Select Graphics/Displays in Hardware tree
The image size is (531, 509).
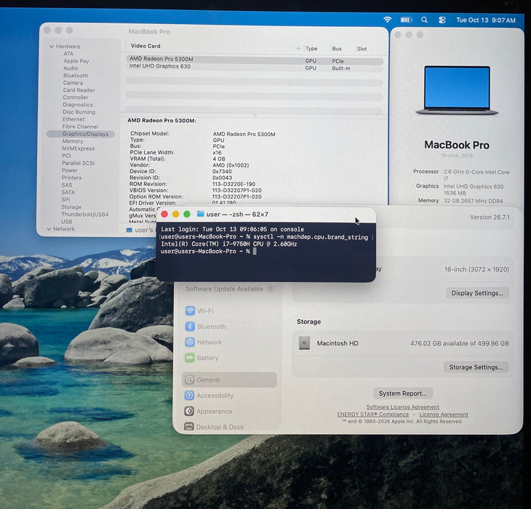[x=81, y=134]
